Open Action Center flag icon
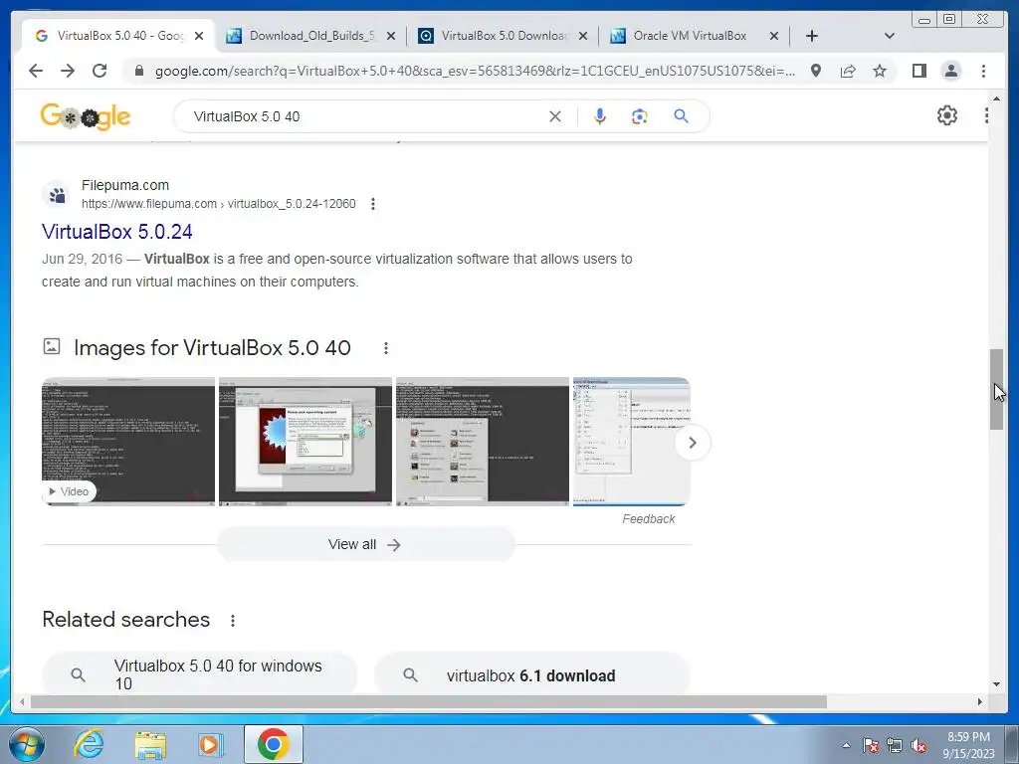The image size is (1019, 764). pos(870,745)
